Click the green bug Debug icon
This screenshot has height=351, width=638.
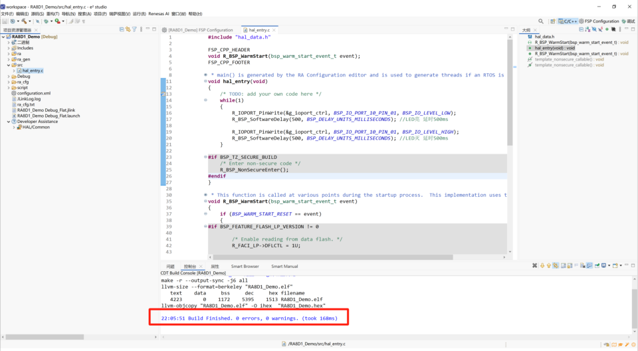coord(46,21)
